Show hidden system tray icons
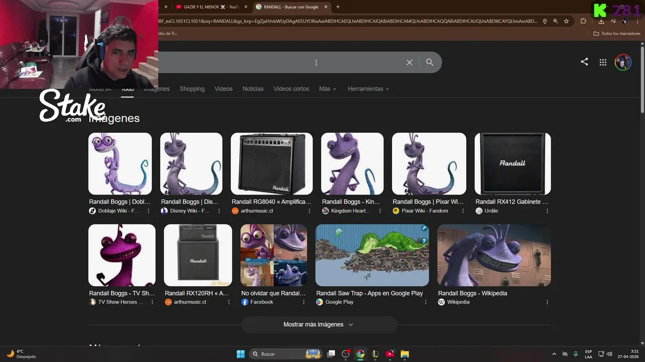Screen dimensions: 645x362 (554, 354)
